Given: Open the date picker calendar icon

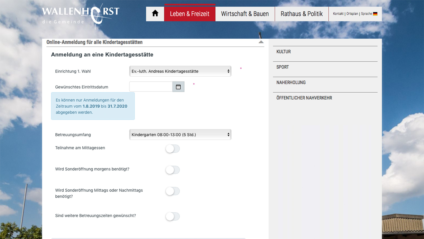Looking at the screenshot, I should [x=178, y=87].
